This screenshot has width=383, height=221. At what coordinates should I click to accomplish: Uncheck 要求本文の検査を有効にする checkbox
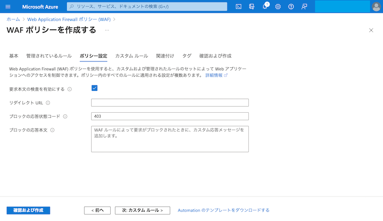94,88
